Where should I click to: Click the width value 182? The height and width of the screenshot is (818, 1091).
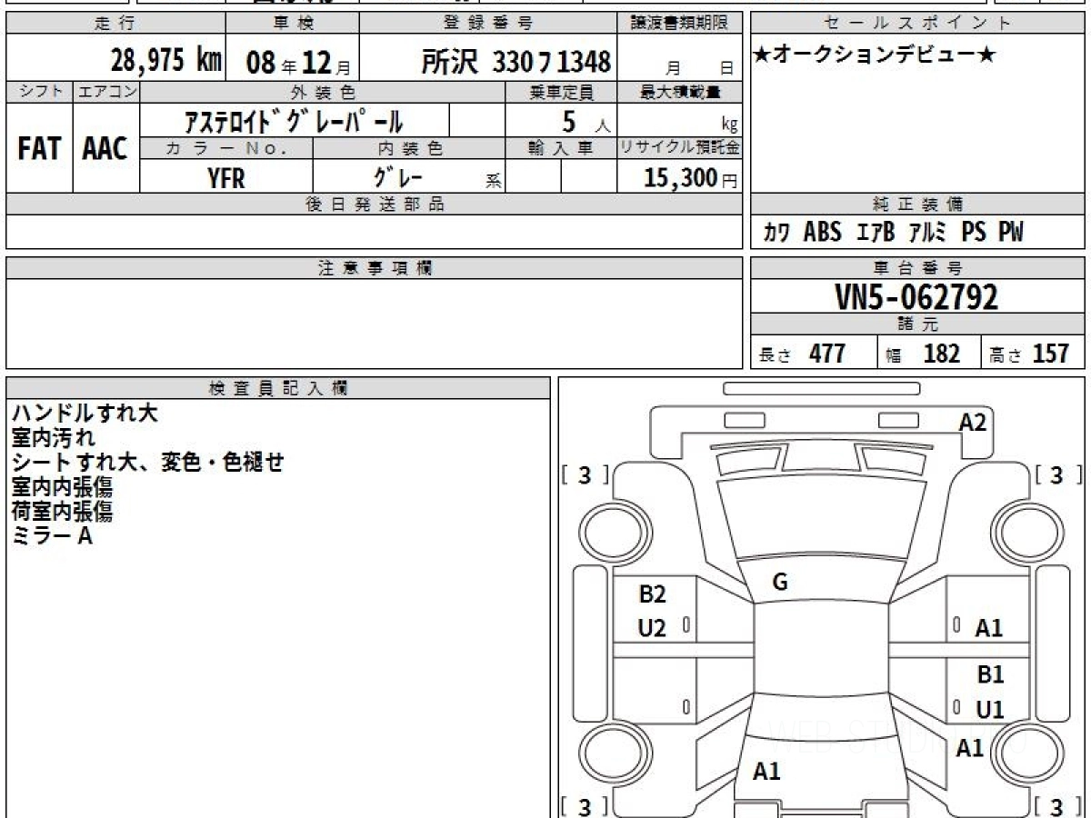point(942,354)
